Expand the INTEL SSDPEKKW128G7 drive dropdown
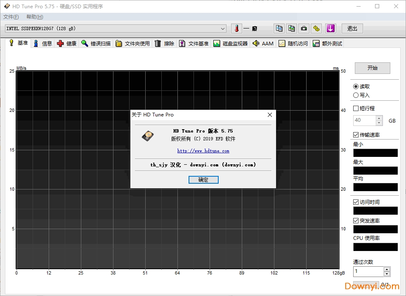The image size is (406, 296). pyautogui.click(x=223, y=28)
